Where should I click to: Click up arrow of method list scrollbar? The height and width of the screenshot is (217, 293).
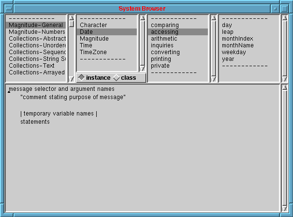coord(284,18)
